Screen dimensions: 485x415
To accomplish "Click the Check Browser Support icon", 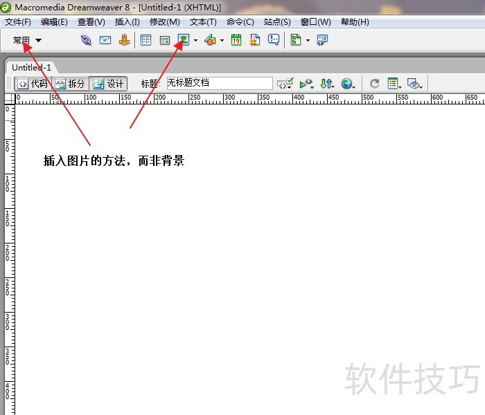I will coord(285,84).
